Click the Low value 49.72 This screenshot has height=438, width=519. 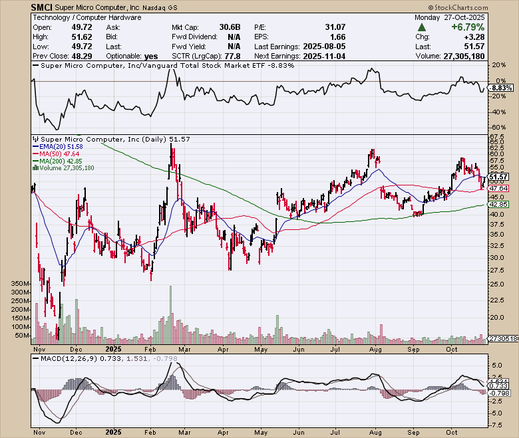(x=82, y=47)
